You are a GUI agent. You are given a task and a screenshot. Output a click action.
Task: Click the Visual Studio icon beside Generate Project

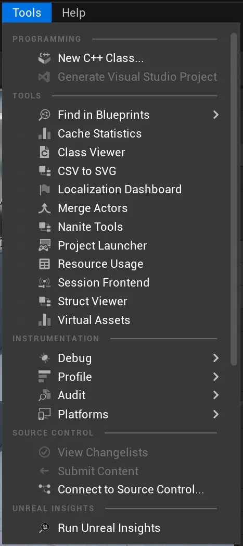click(45, 77)
